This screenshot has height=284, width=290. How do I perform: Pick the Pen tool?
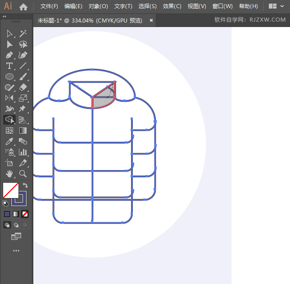(9, 55)
